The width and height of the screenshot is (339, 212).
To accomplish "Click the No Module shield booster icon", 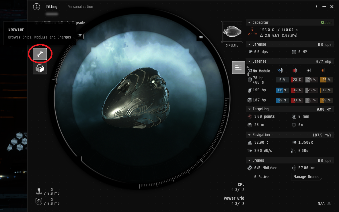I will tap(250, 71).
